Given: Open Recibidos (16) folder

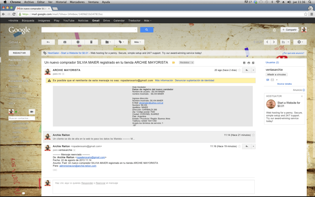Looking at the screenshot, I should [18, 60].
